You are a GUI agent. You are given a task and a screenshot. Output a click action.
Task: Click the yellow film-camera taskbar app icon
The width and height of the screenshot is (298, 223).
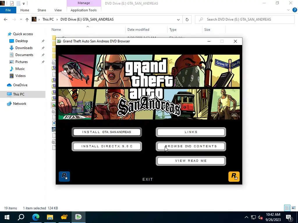point(64,217)
